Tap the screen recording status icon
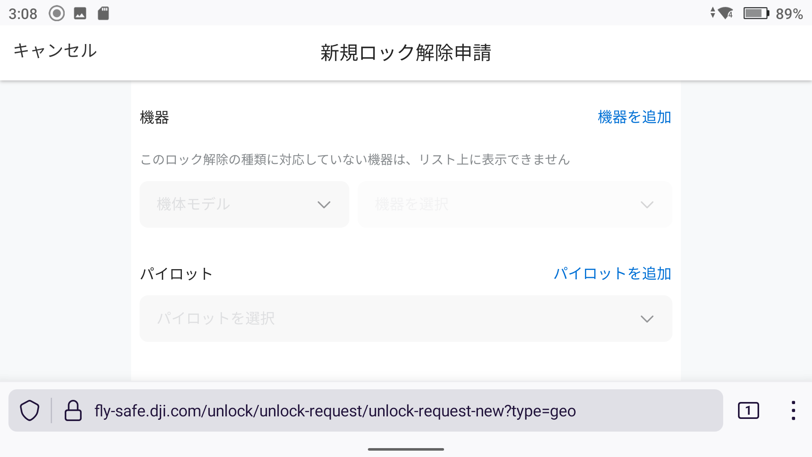 pos(57,14)
